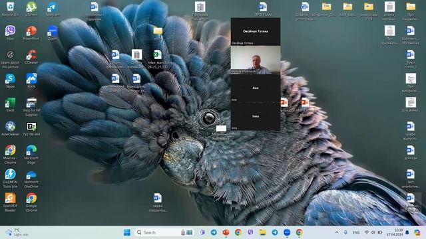Launch the VooV desktop shortcut
426x239 pixels.
point(31,80)
